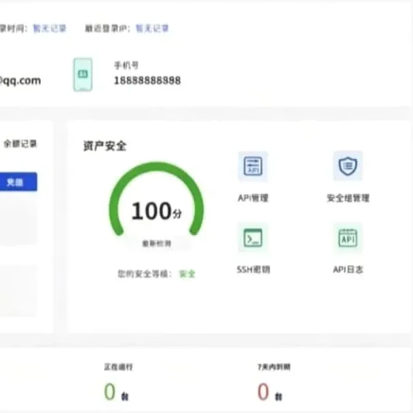
Task: Click the phone number 18888888888
Action: [x=147, y=81]
